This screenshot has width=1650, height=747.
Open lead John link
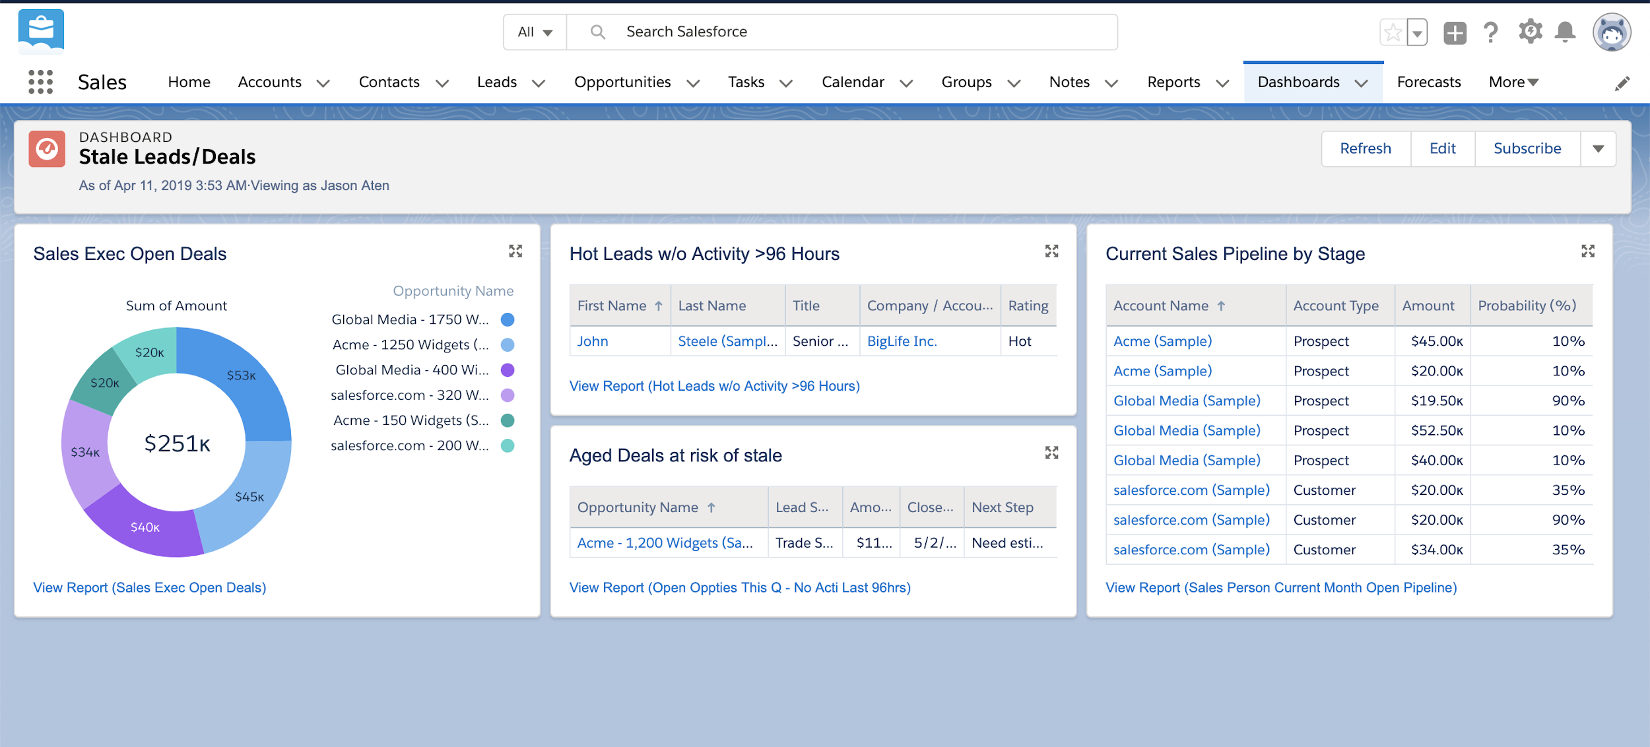click(593, 341)
